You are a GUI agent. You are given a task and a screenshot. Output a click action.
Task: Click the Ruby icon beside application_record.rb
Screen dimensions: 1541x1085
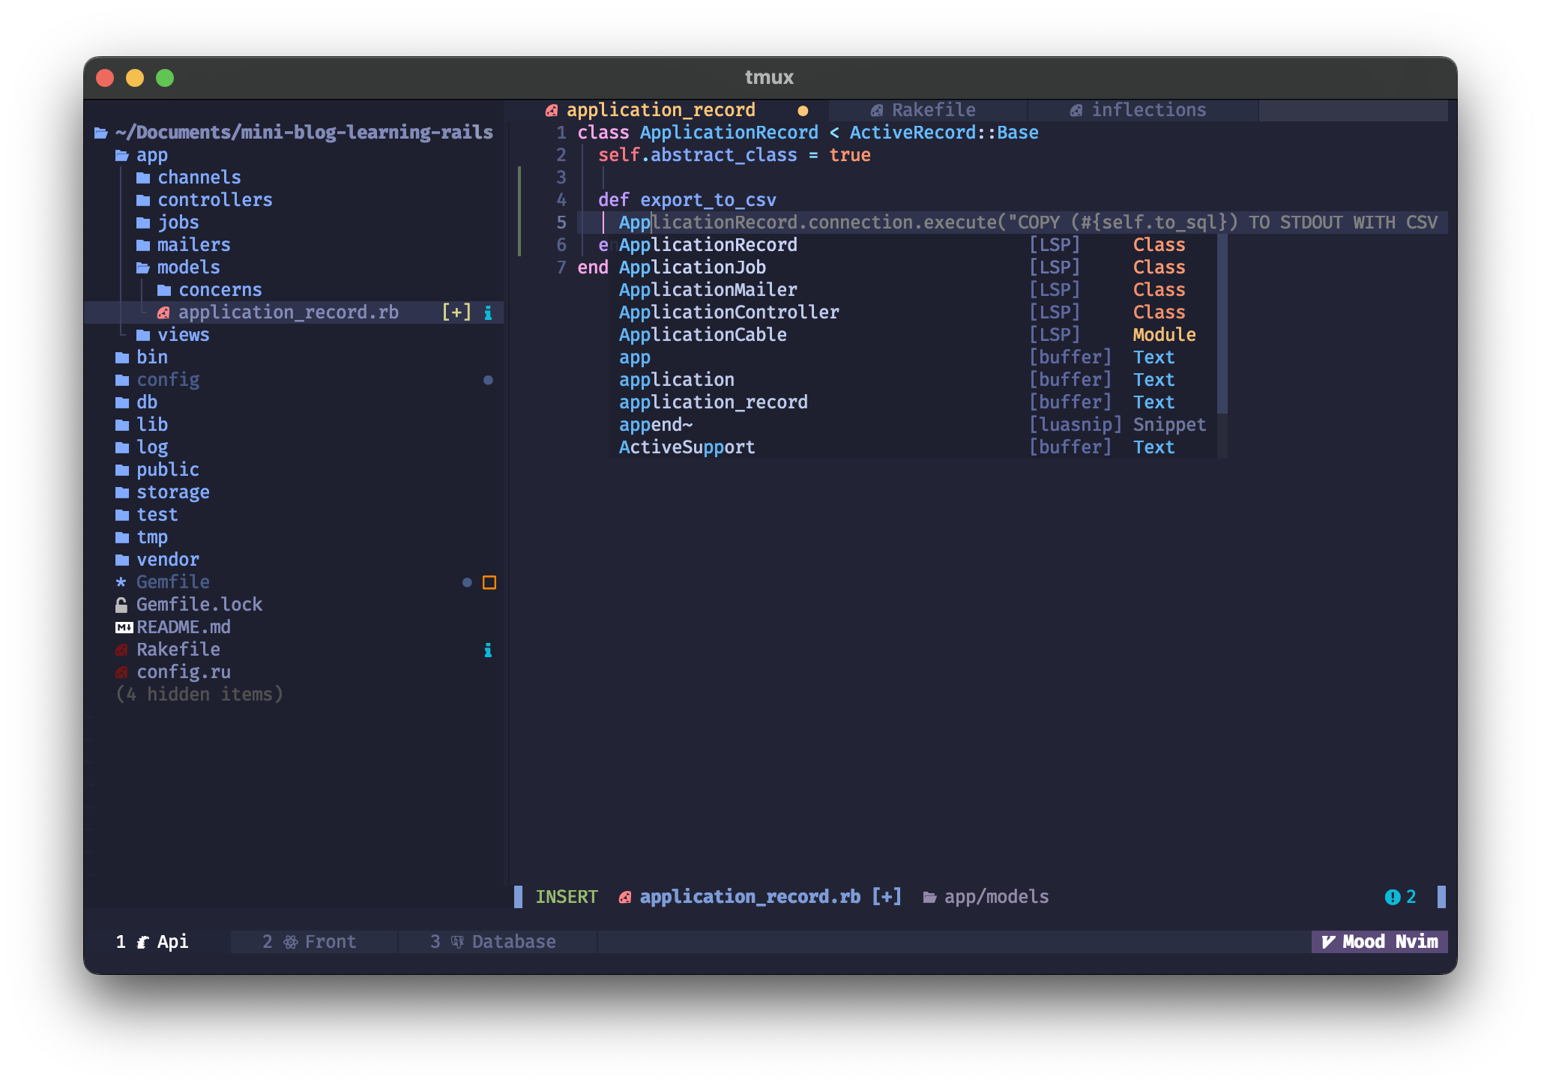coord(163,312)
